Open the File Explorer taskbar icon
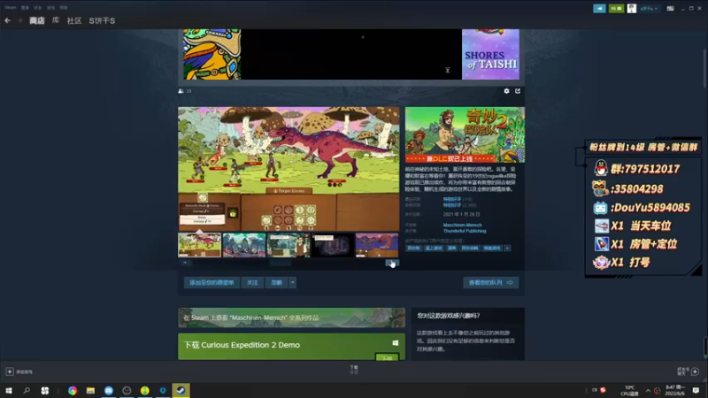Image resolution: width=708 pixels, height=398 pixels. coord(90,390)
